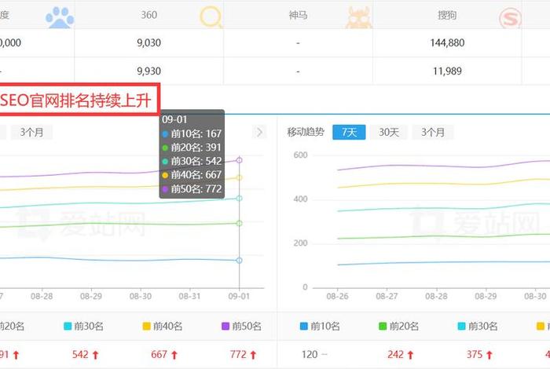
Task: Click the 120 value under mobile 前10名
Action: pyautogui.click(x=310, y=355)
